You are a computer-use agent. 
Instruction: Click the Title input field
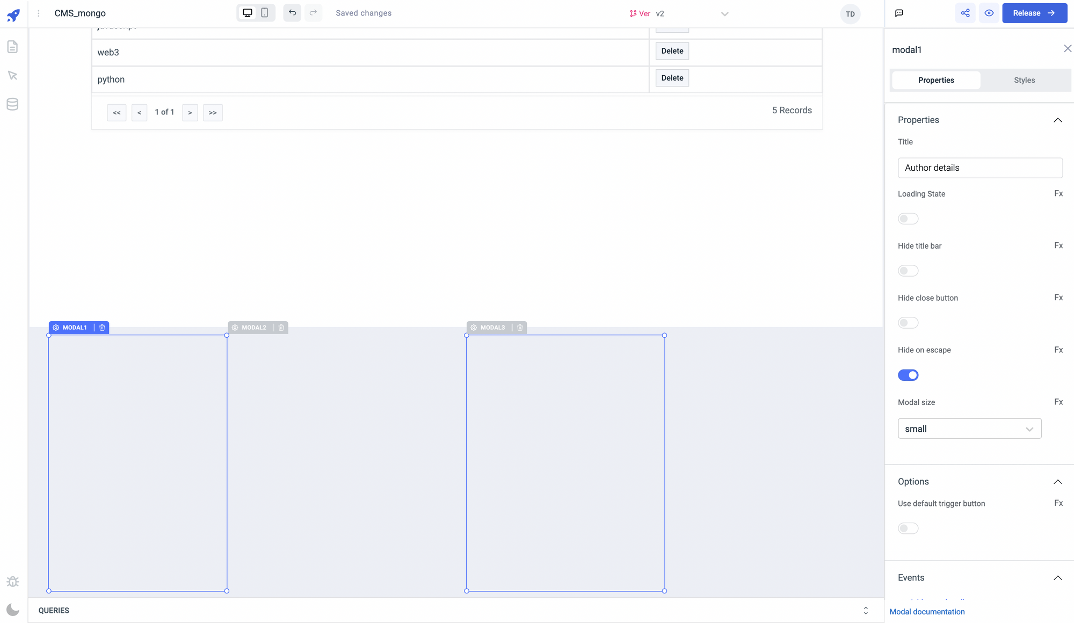979,168
